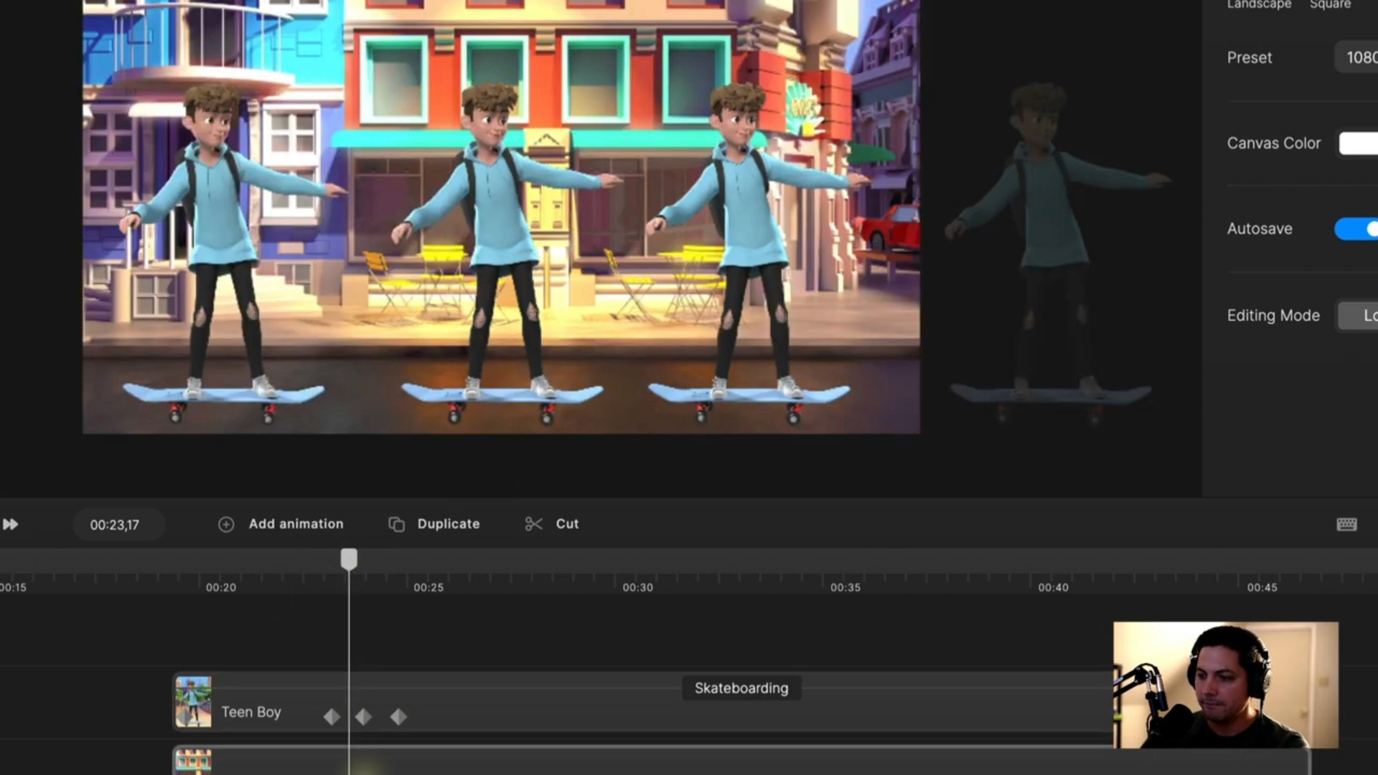Screen dimensions: 1378x775
Task: Select the first keyframe diamond on Teen Boy track
Action: pos(332,716)
